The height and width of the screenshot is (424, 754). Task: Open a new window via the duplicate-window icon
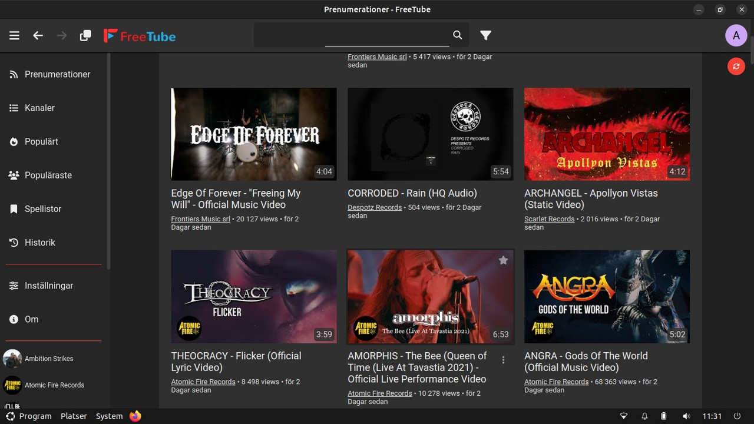85,36
